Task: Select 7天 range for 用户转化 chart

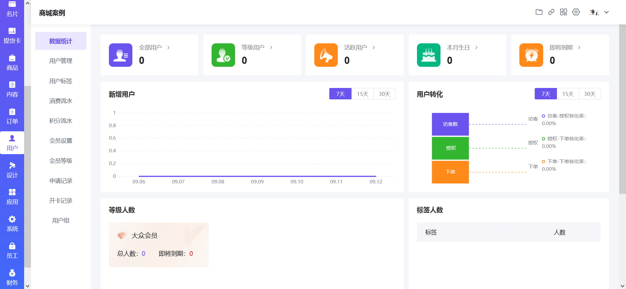Action: (x=546, y=94)
